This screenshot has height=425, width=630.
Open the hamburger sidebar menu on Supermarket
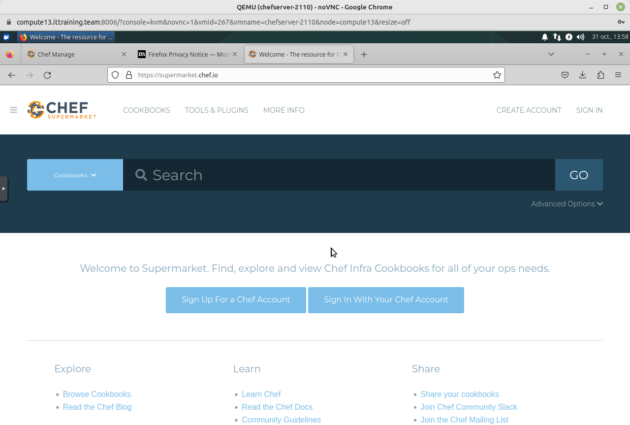point(14,110)
